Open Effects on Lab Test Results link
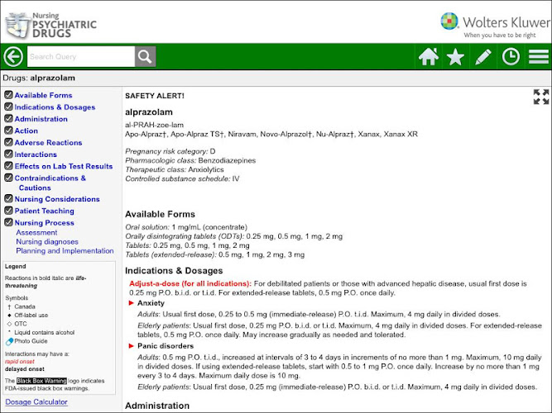 pos(64,166)
